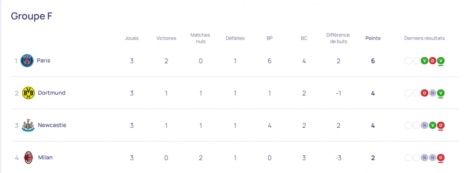The image size is (468, 173).
Task: Click the Derniers résultats column header
Action: (x=424, y=38)
